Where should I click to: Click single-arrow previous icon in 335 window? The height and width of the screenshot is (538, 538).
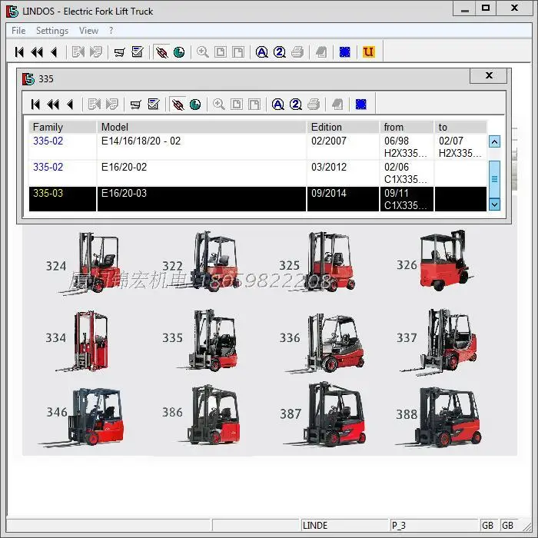click(70, 105)
